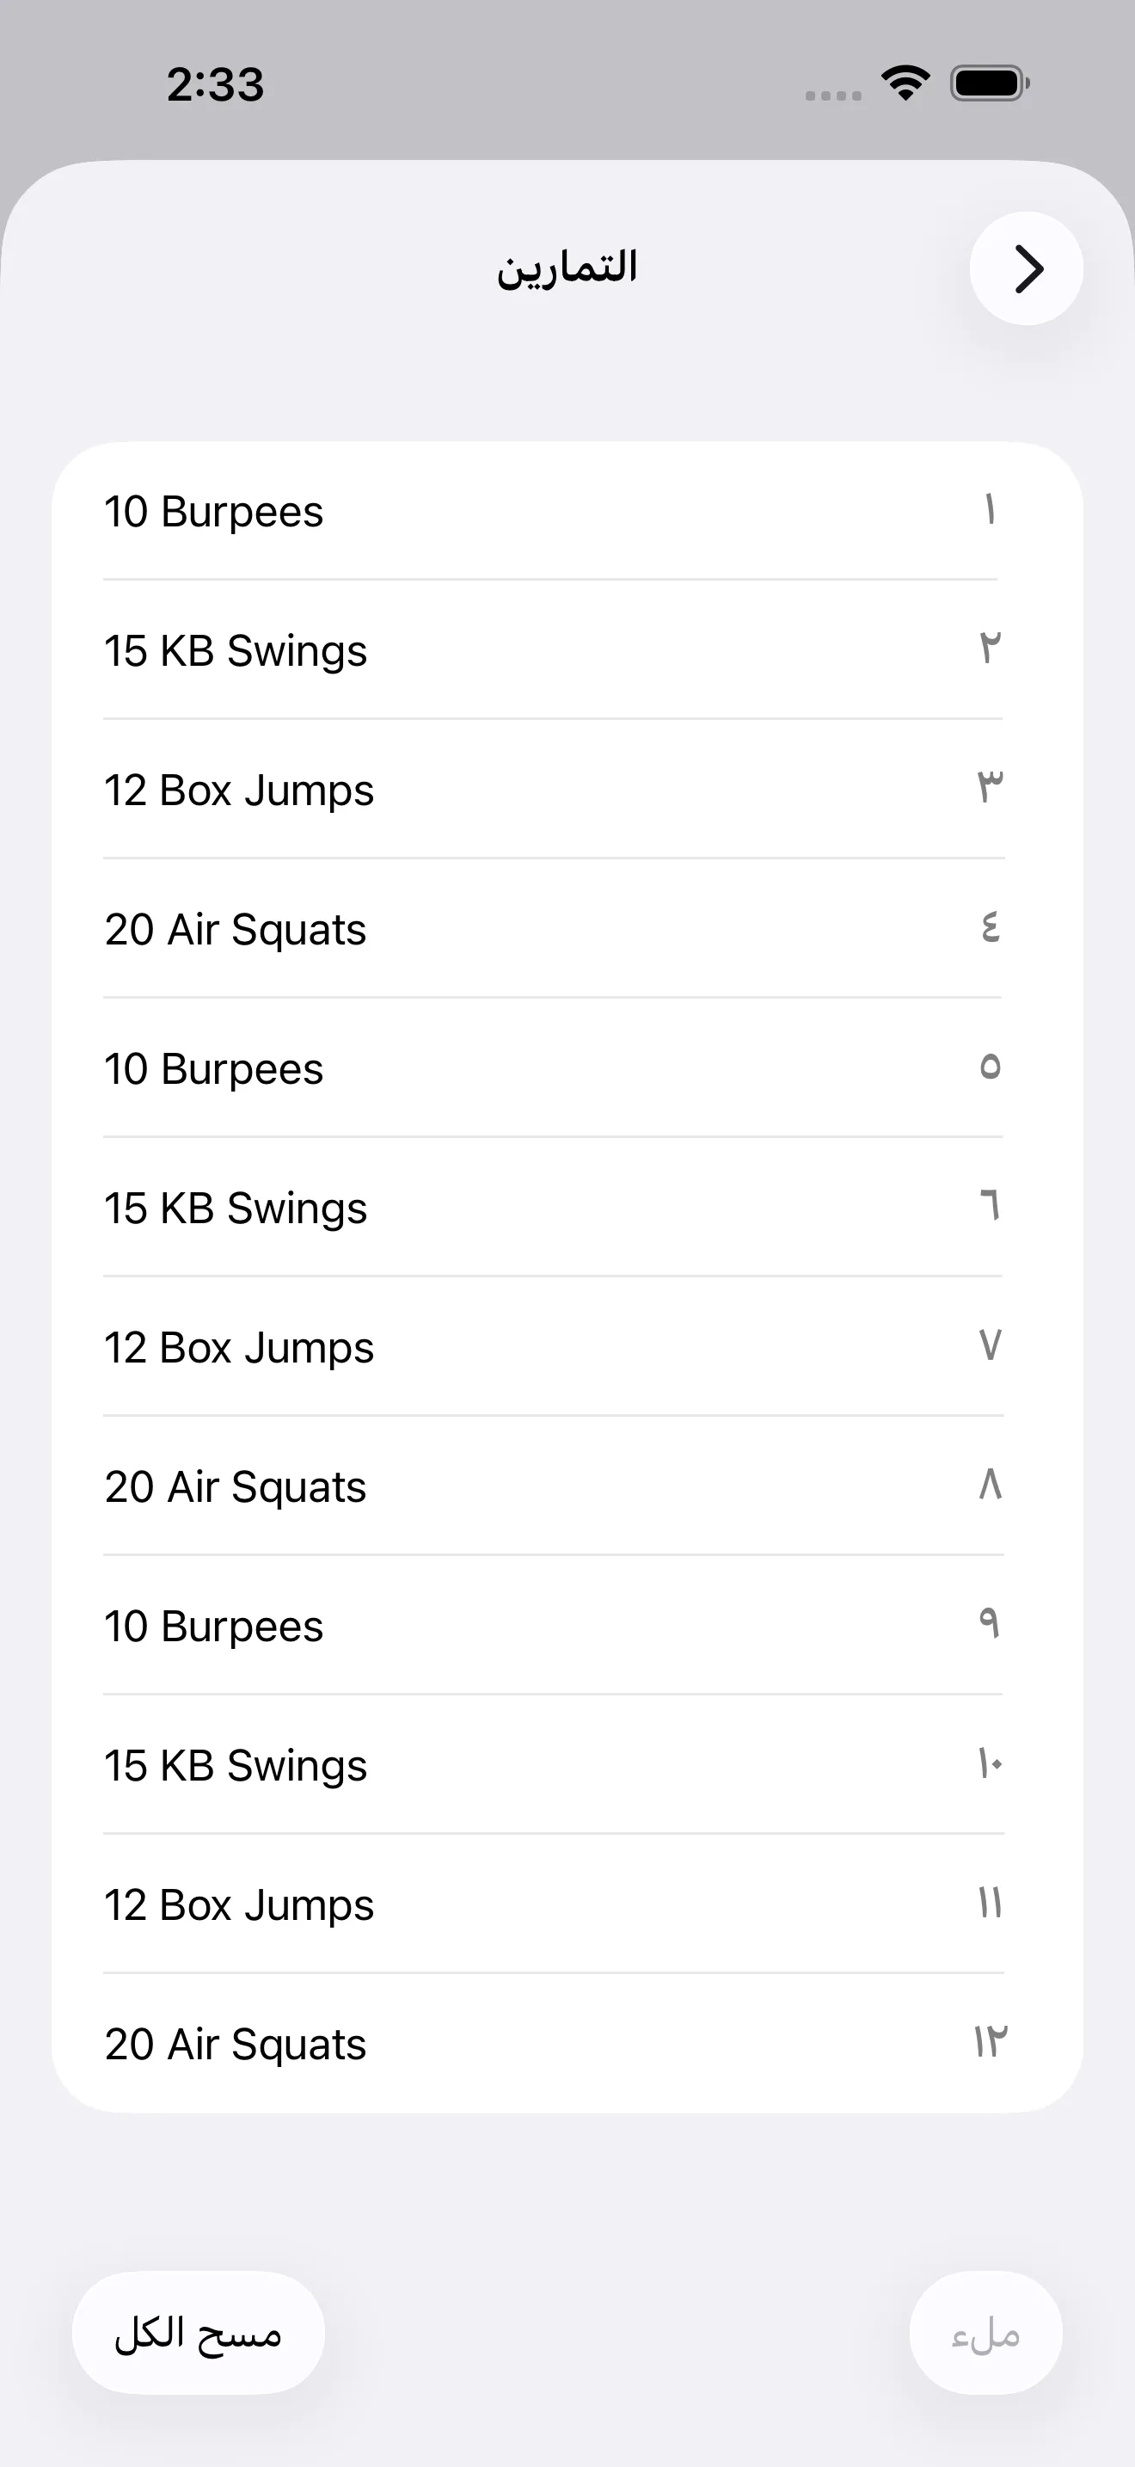Tap the battery status icon

point(989,83)
